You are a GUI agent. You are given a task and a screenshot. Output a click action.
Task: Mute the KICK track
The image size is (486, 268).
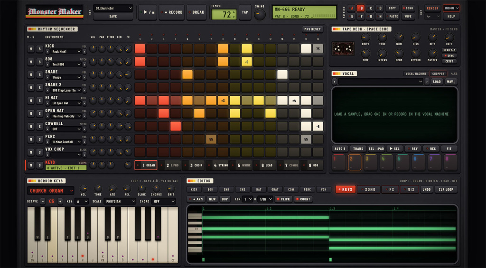click(31, 49)
